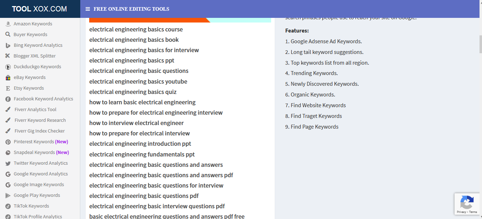Click 'electrical engineering introduction ppt' keyword
482x219 pixels.
[x=140, y=144]
